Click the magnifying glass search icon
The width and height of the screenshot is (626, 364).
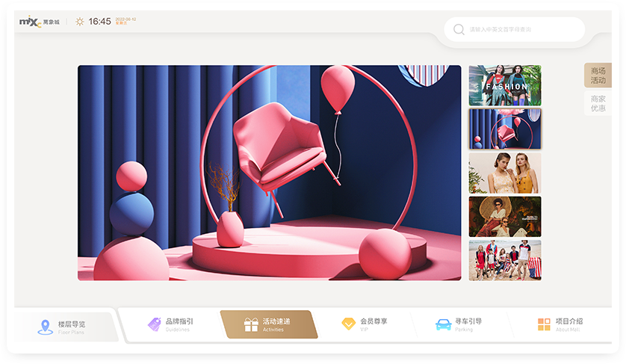pos(459,30)
